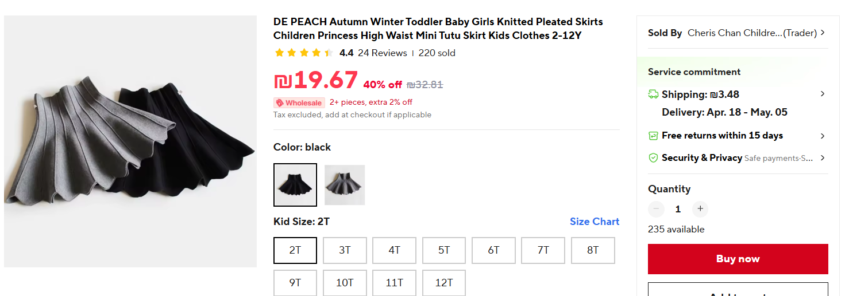
Task: Select the gray skirt color swatch
Action: [x=345, y=185]
